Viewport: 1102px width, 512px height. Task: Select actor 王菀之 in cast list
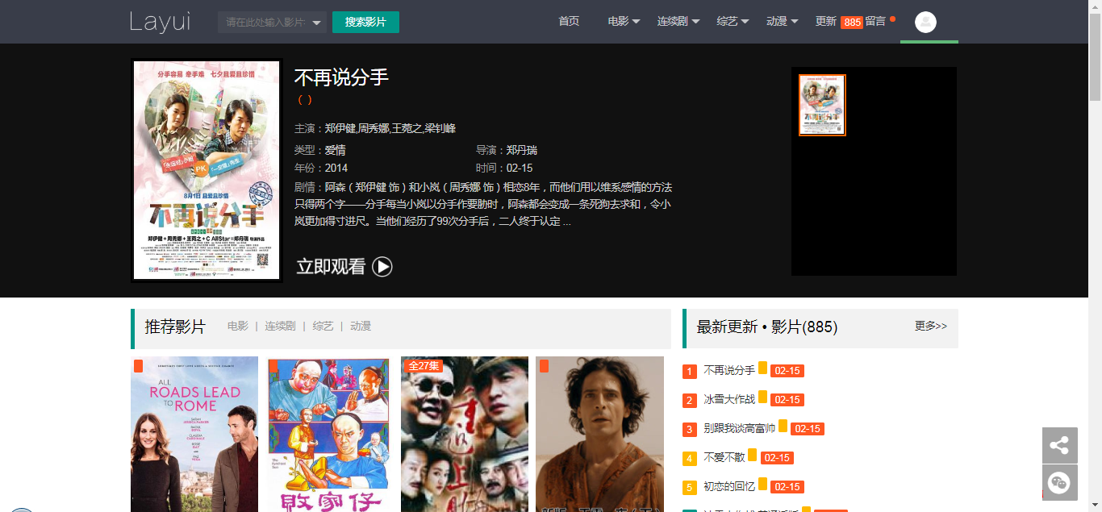coord(407,128)
